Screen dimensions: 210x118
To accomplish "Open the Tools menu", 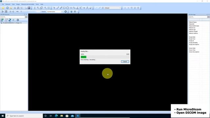I will 37,4.
